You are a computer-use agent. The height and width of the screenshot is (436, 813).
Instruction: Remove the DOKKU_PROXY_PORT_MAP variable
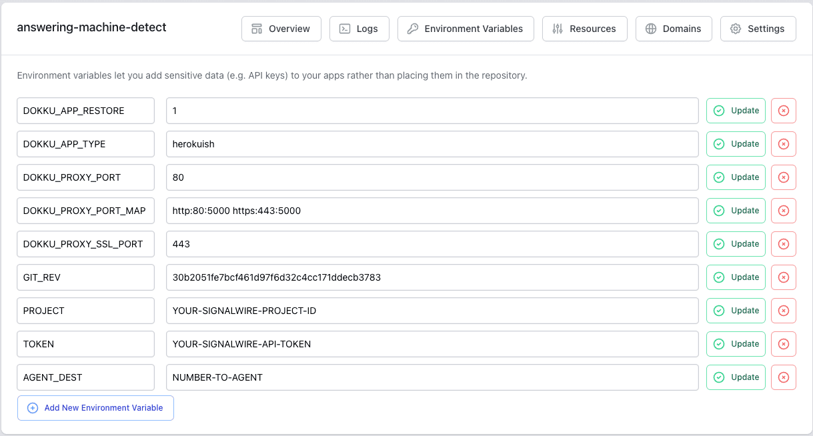pos(784,211)
